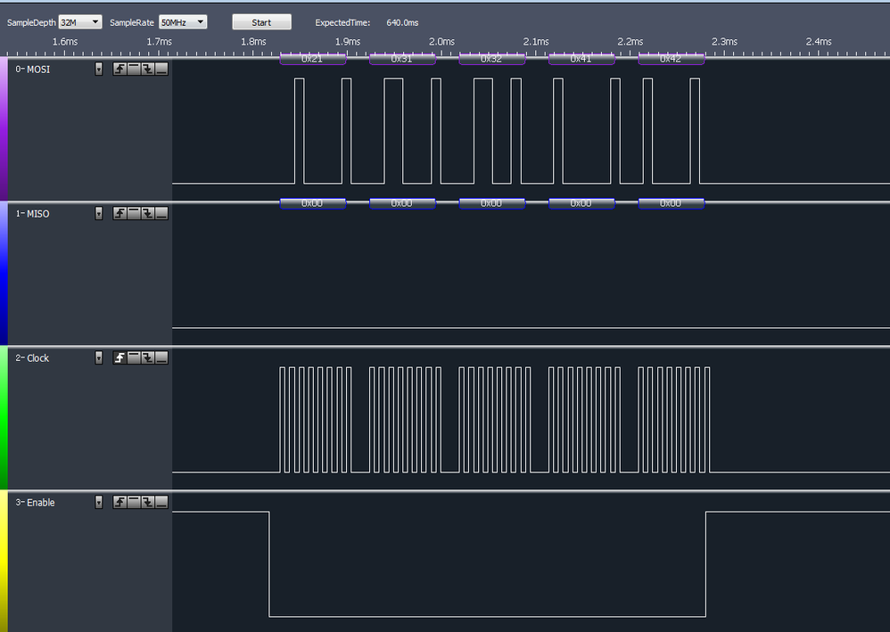Select the decoded 0x21 value on MOSI
This screenshot has width=890, height=632.
(313, 58)
